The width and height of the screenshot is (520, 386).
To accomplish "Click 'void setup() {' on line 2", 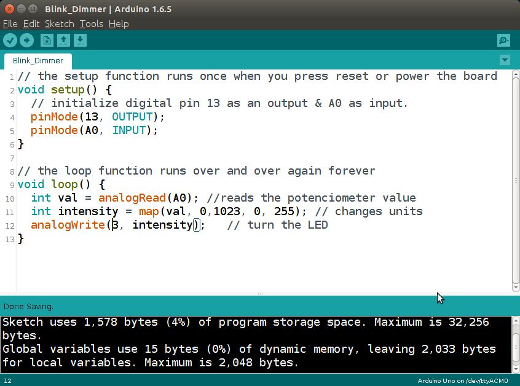I will pos(65,90).
